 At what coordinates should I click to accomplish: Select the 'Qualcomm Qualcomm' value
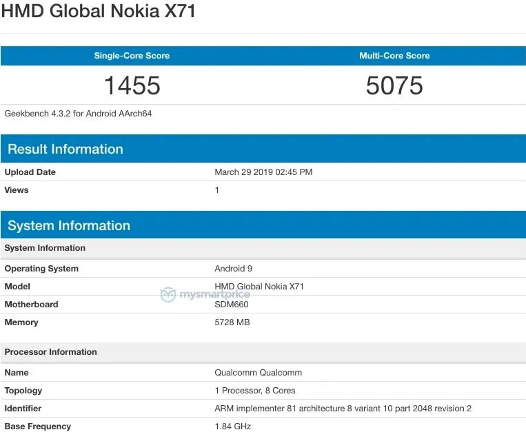pos(259,373)
